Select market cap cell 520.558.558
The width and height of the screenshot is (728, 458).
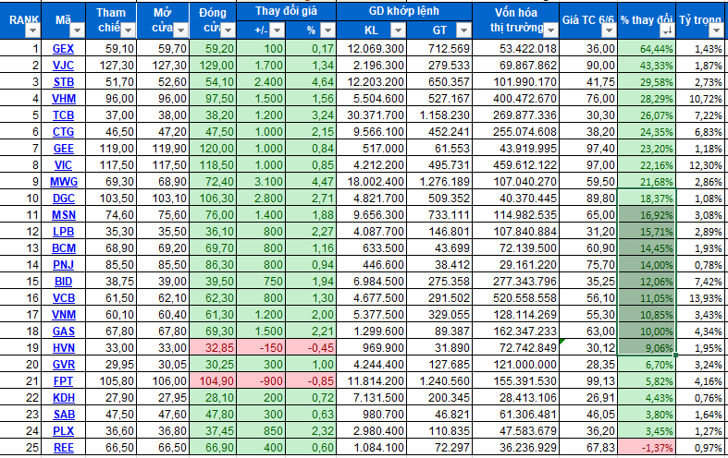515,298
